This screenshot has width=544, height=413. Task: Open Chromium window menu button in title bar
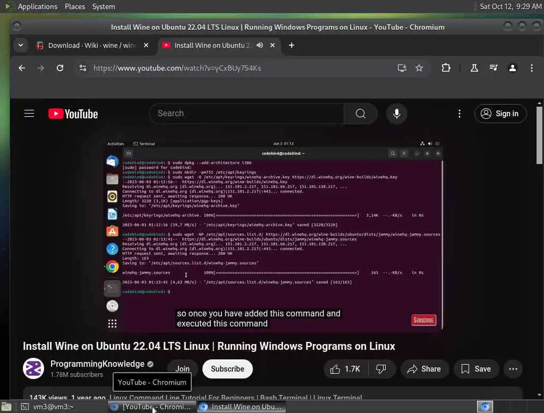[16, 27]
